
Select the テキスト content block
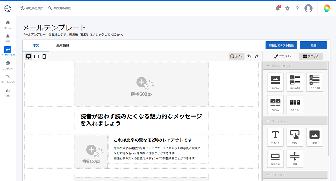tap(275, 137)
